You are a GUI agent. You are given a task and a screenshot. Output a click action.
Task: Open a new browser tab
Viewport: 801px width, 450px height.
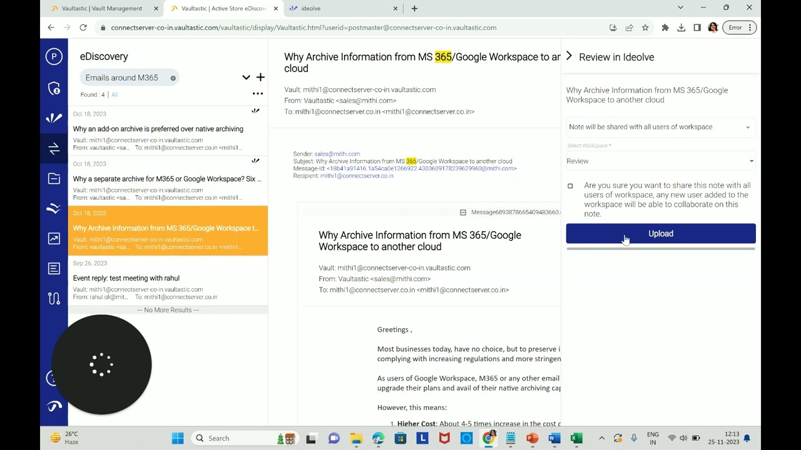click(x=414, y=9)
